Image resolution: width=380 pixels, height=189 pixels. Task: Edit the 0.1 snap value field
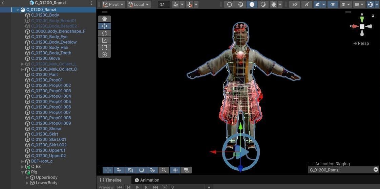tap(164, 4)
